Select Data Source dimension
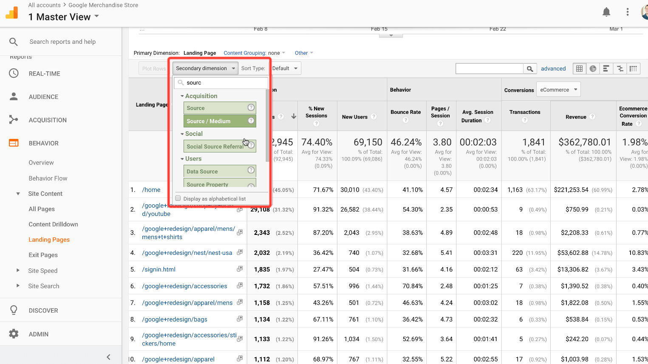648x364 pixels. tap(220, 171)
